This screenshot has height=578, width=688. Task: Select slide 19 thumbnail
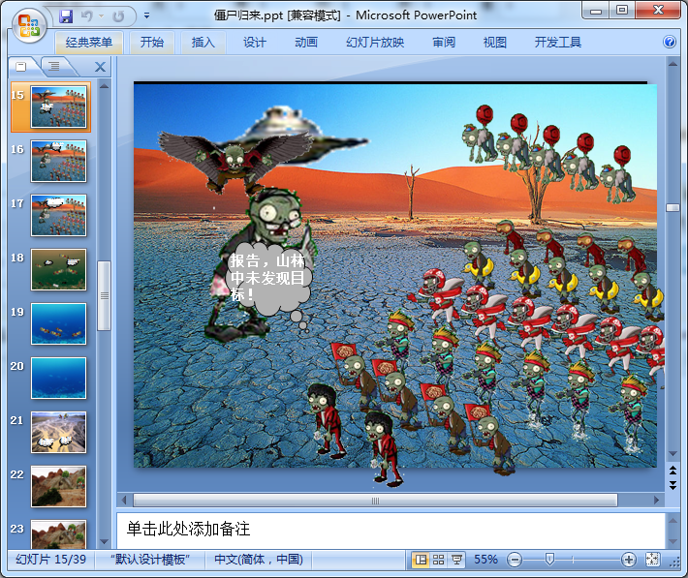click(x=58, y=323)
